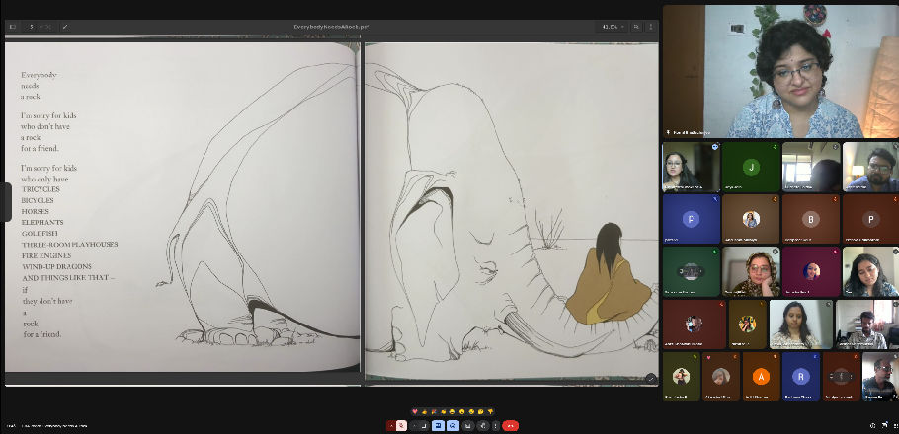The height and width of the screenshot is (434, 899).
Task: Toggle the PDF viewer sidebar button
Action: click(x=12, y=27)
